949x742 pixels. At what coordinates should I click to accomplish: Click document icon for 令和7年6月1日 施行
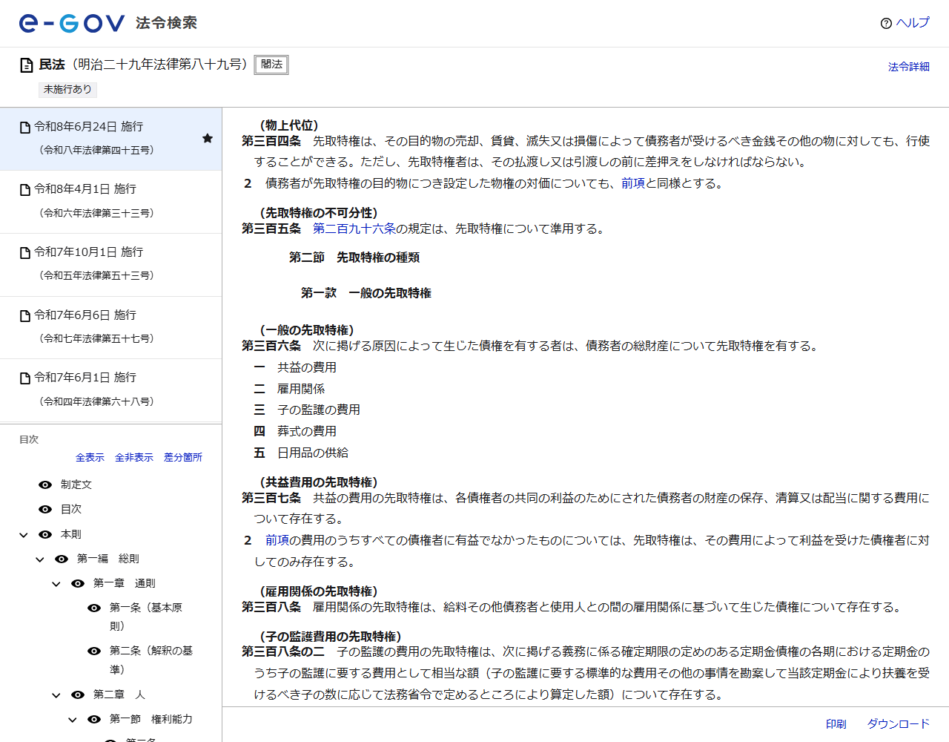pos(25,378)
